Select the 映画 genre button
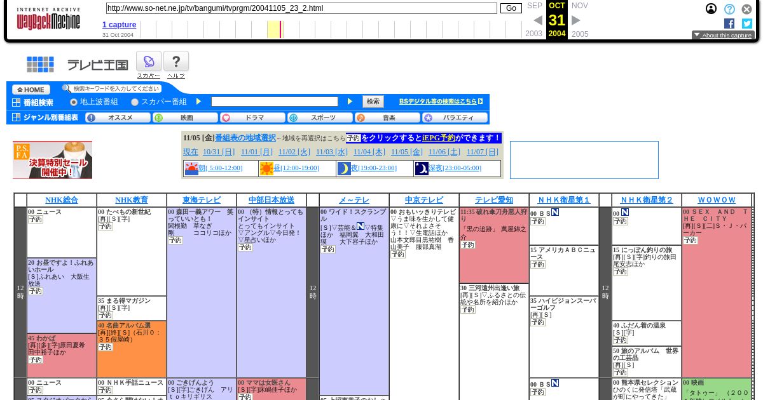This screenshot has height=400, width=763. pyautogui.click(x=185, y=117)
